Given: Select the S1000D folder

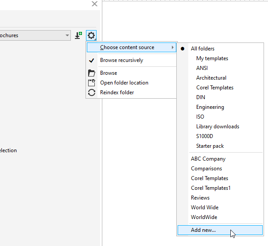Looking at the screenshot, I should 205,136.
